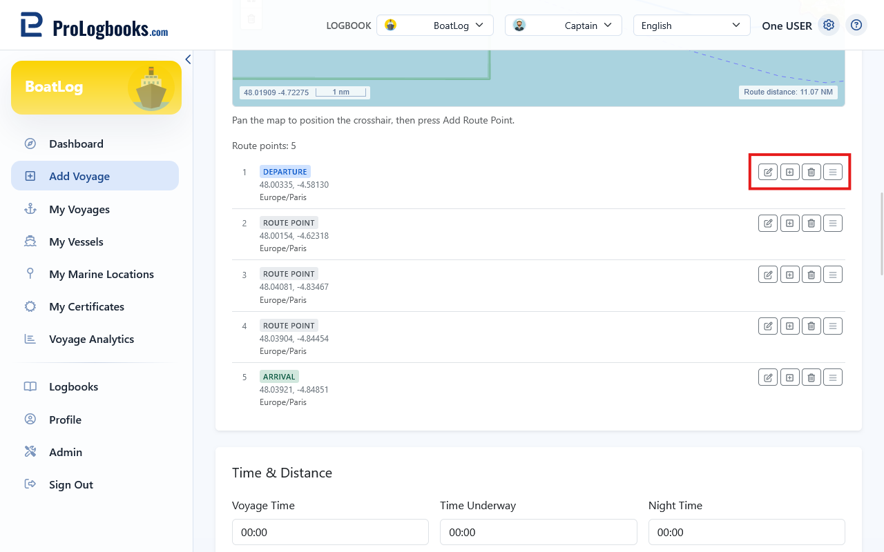Insert a point after route point 3

point(790,275)
